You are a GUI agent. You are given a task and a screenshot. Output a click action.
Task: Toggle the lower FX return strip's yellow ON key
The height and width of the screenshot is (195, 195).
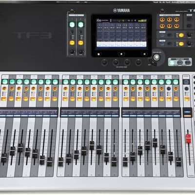click(181, 44)
